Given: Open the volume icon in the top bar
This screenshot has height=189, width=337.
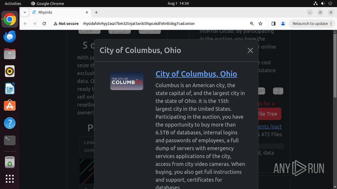Looking at the screenshot, I should (323, 3).
